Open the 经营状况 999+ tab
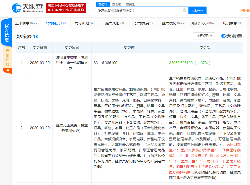The height and width of the screenshot is (185, 250). [x=173, y=23]
